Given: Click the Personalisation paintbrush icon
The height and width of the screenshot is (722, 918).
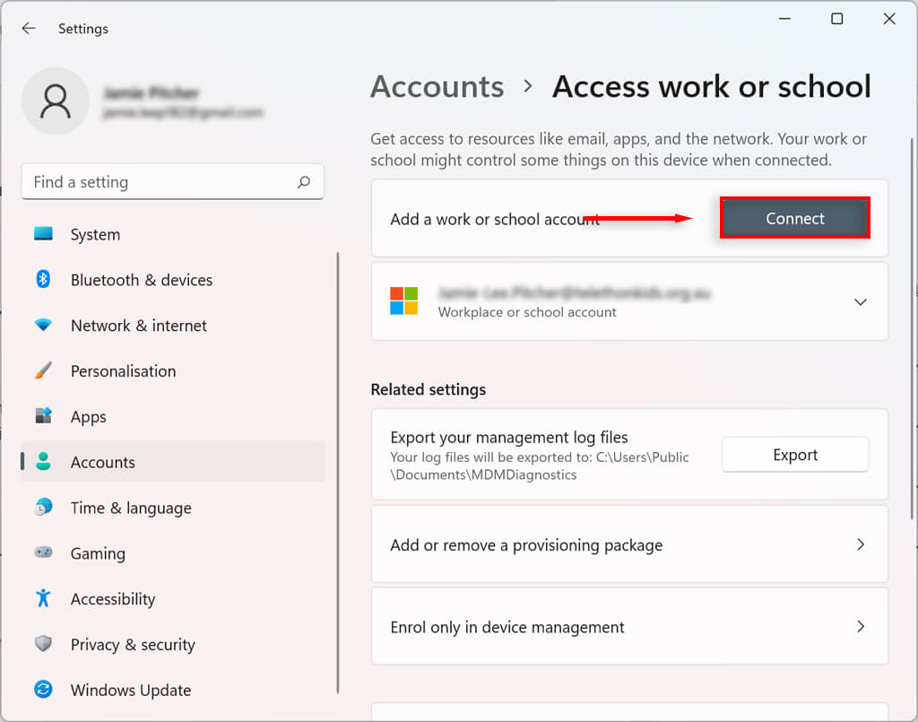Looking at the screenshot, I should 43,371.
